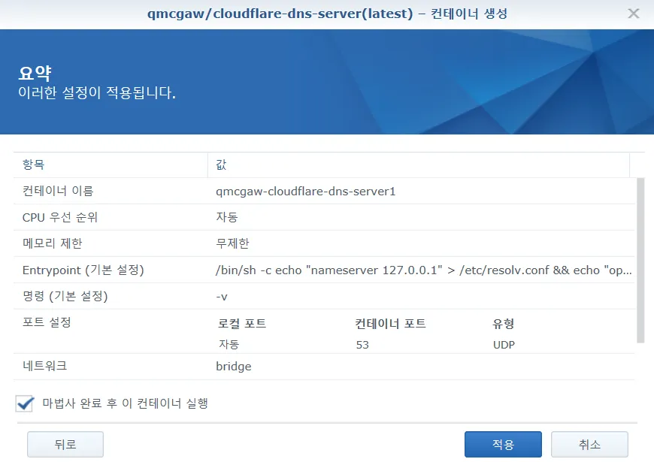The width and height of the screenshot is (654, 462).
Task: Click the 적용 apply button
Action: 503,444
